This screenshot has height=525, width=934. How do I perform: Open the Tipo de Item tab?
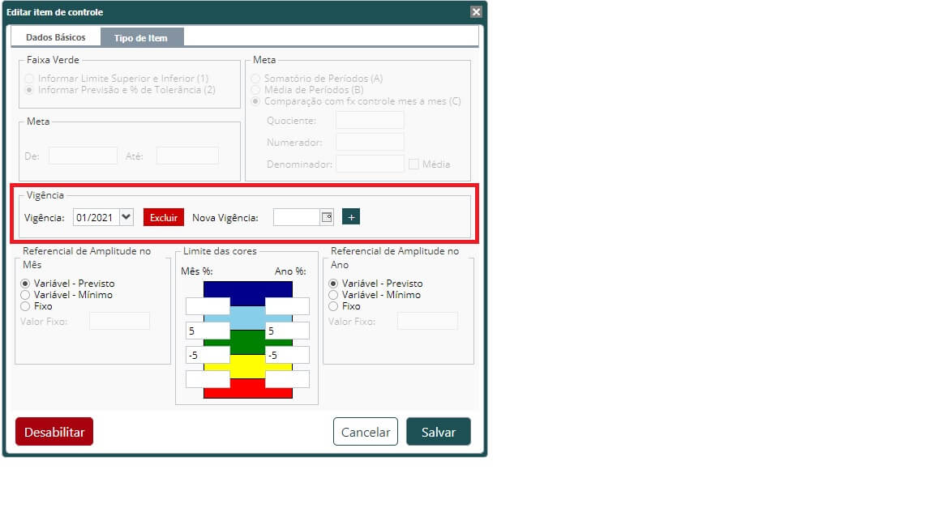point(141,37)
